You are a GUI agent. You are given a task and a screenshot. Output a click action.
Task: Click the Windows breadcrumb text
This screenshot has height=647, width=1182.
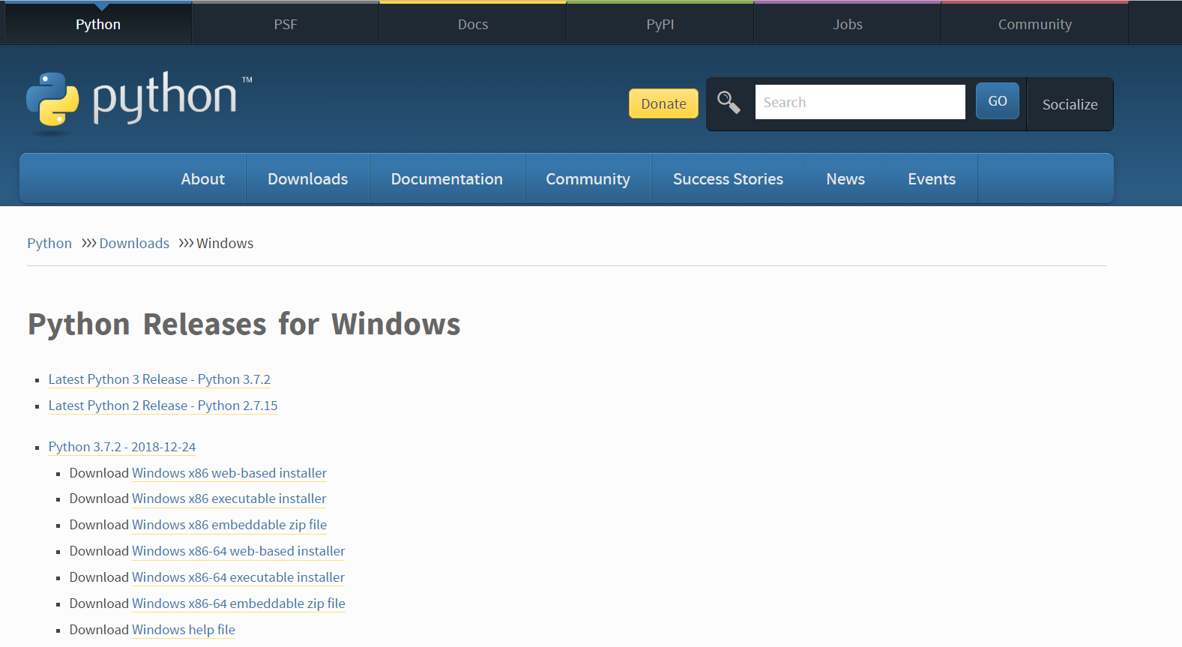coord(225,243)
